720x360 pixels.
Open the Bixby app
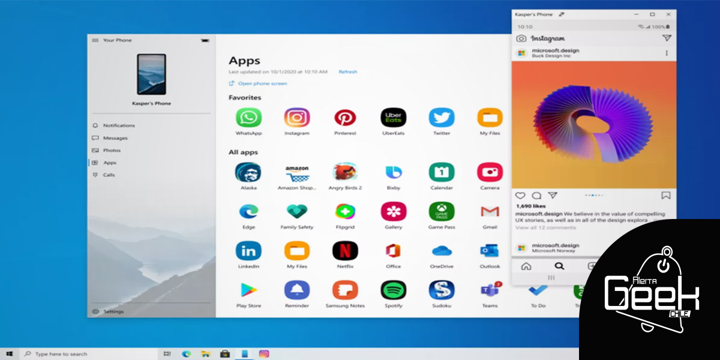click(393, 172)
